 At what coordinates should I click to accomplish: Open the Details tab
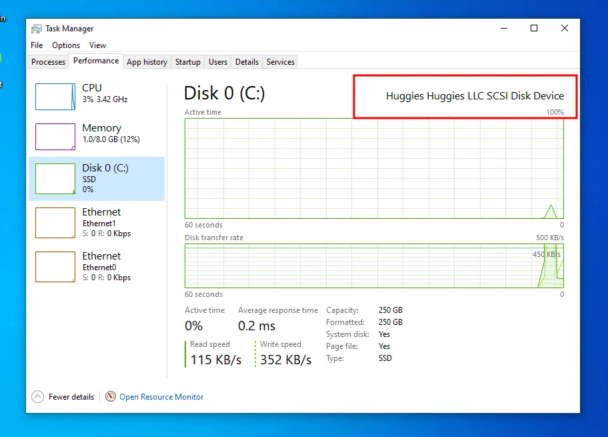(247, 62)
